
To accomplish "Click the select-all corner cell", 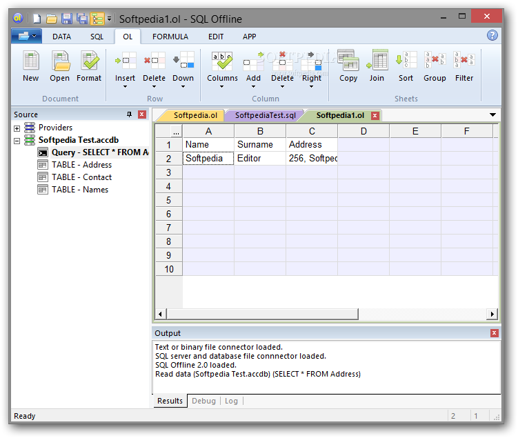I will [169, 131].
